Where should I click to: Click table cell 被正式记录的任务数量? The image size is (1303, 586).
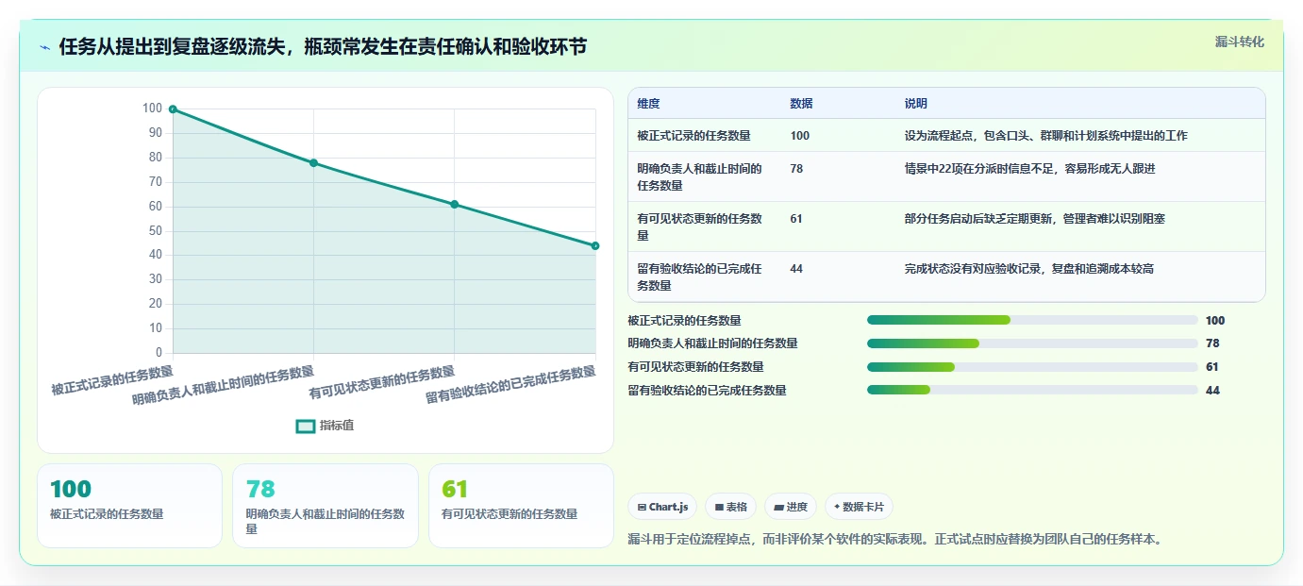693,136
